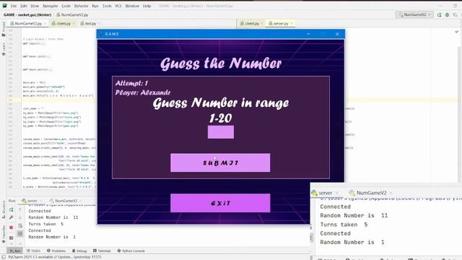This screenshot has height=260, width=462.
Task: Open the Refactor menu
Action: coord(82,6)
